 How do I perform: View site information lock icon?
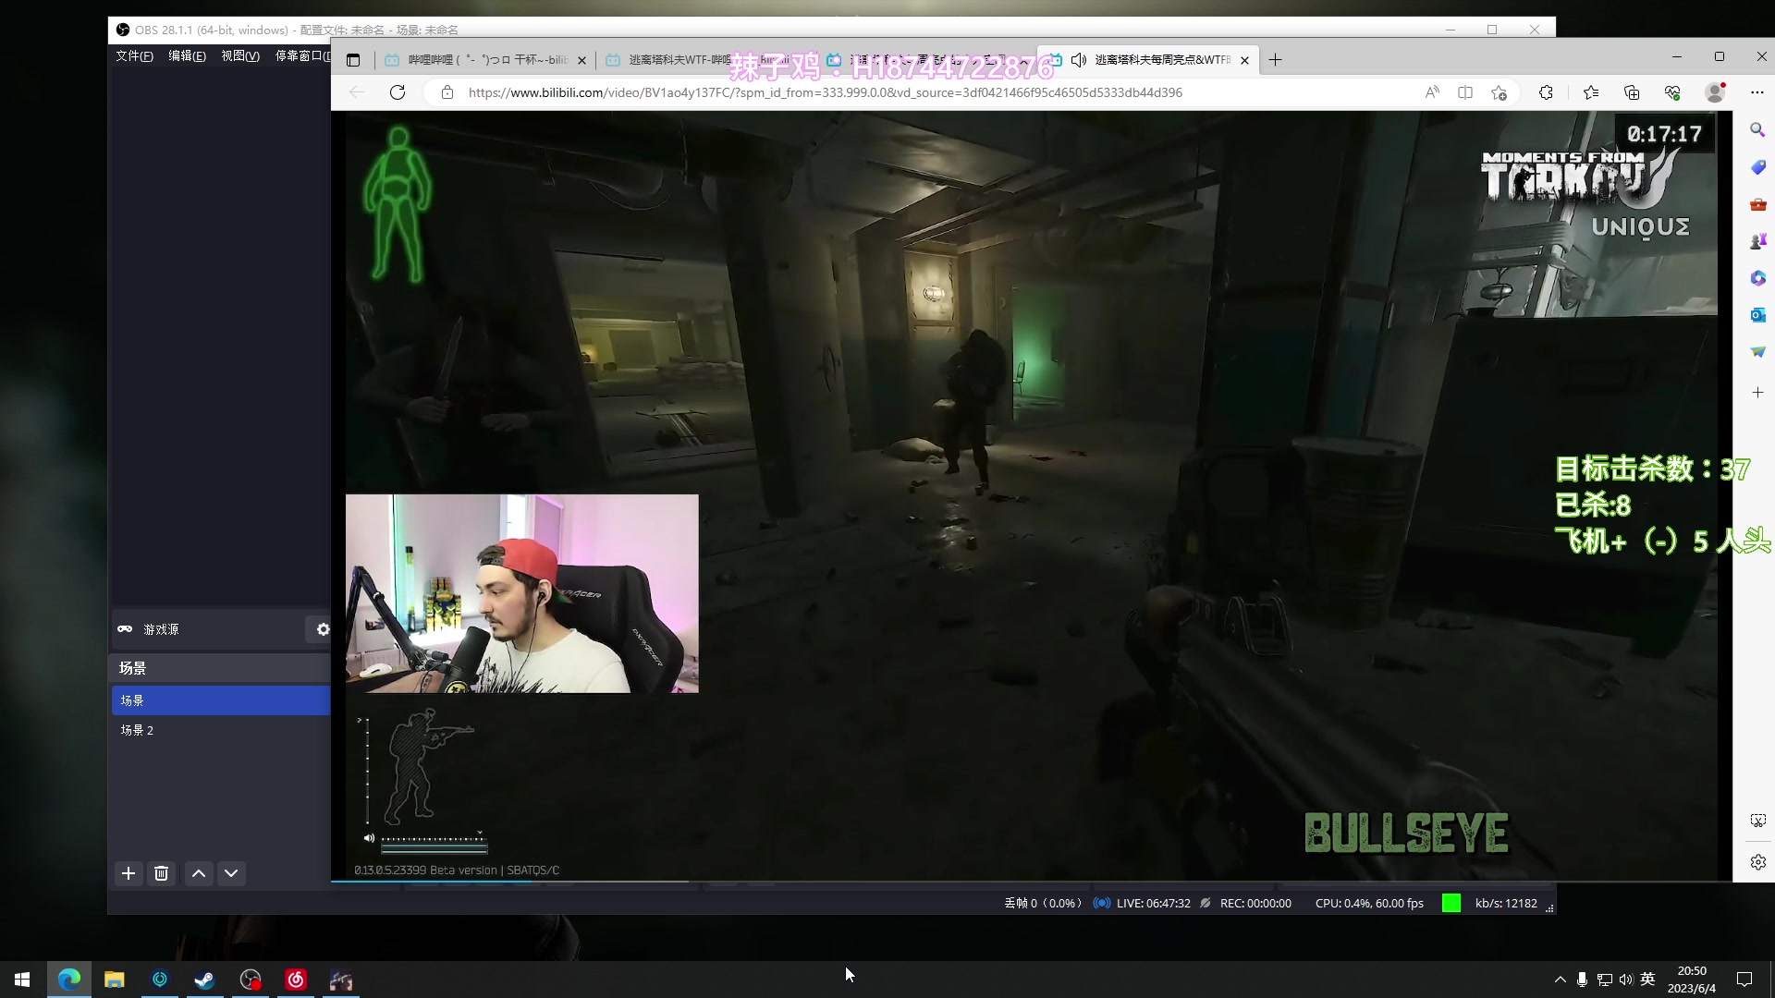[x=447, y=92]
